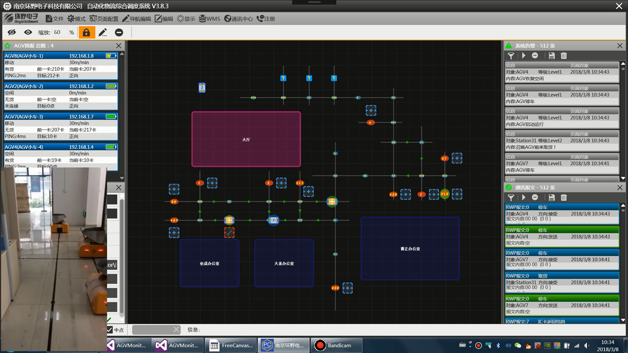Click the crossed-out eye hide icon
The image size is (628, 353).
12,32
